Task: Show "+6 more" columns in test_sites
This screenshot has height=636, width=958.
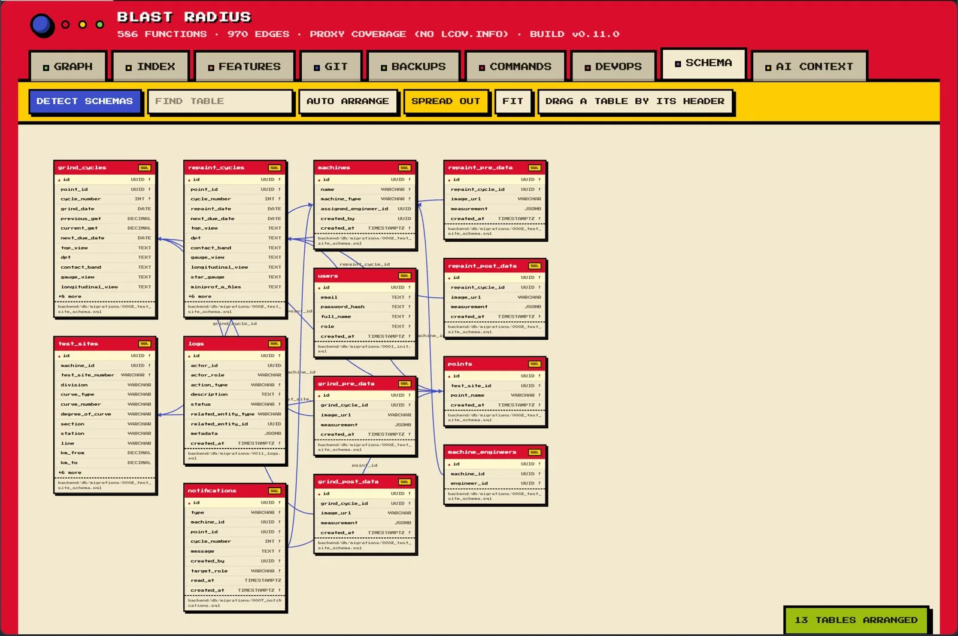Action: click(x=71, y=473)
